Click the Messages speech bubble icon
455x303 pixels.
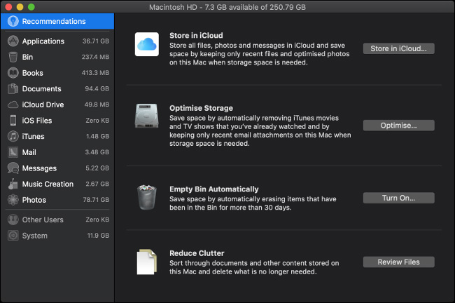[13, 168]
